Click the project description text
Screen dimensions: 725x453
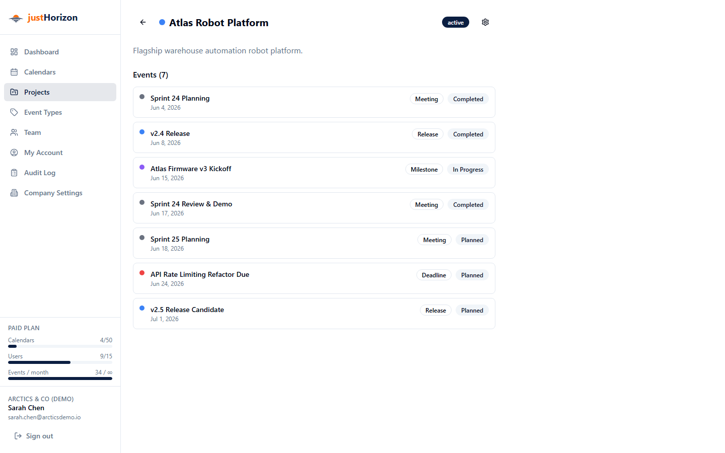click(218, 51)
